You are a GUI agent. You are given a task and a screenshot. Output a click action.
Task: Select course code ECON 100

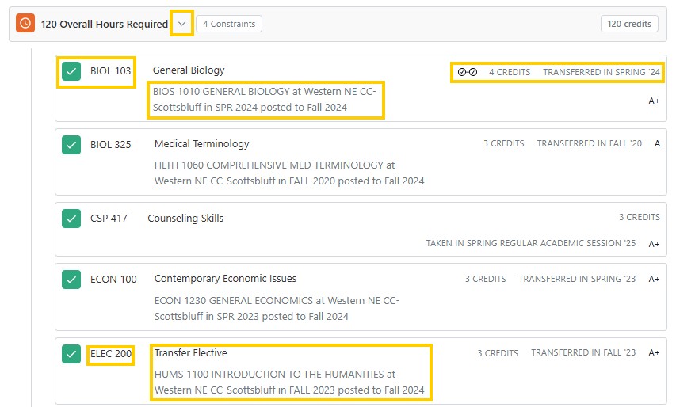pyautogui.click(x=113, y=280)
